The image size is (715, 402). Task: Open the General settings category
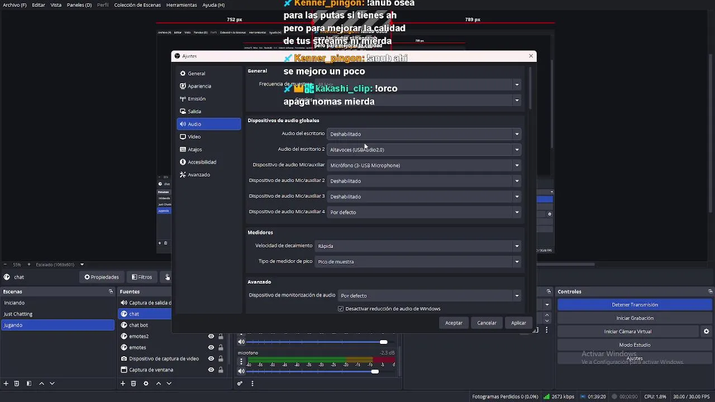click(x=208, y=73)
